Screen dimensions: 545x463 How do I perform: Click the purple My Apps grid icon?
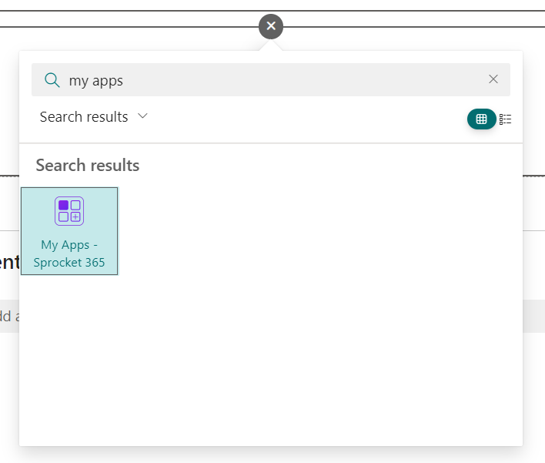(x=69, y=211)
